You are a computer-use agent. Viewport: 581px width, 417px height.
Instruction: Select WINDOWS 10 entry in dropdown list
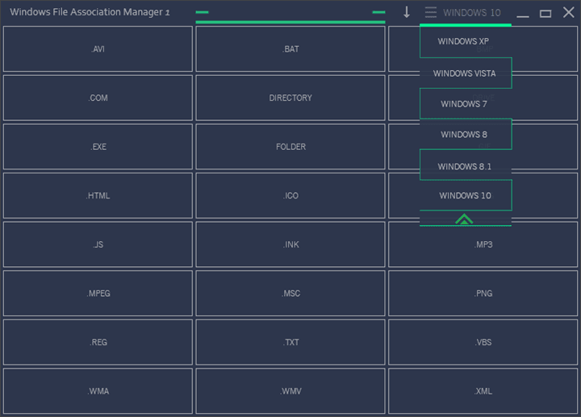pyautogui.click(x=466, y=195)
